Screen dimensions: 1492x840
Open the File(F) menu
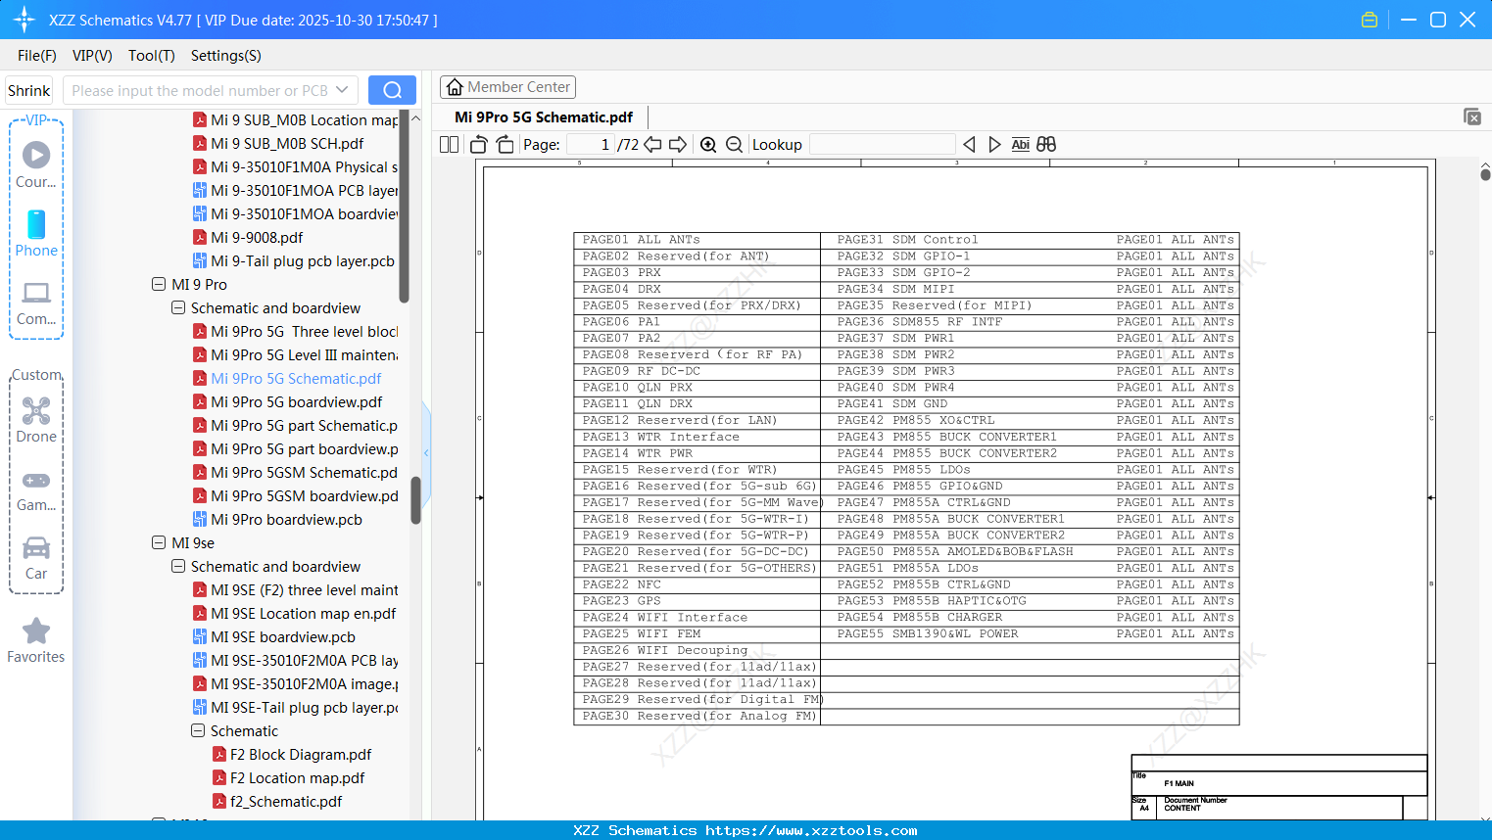coord(37,56)
